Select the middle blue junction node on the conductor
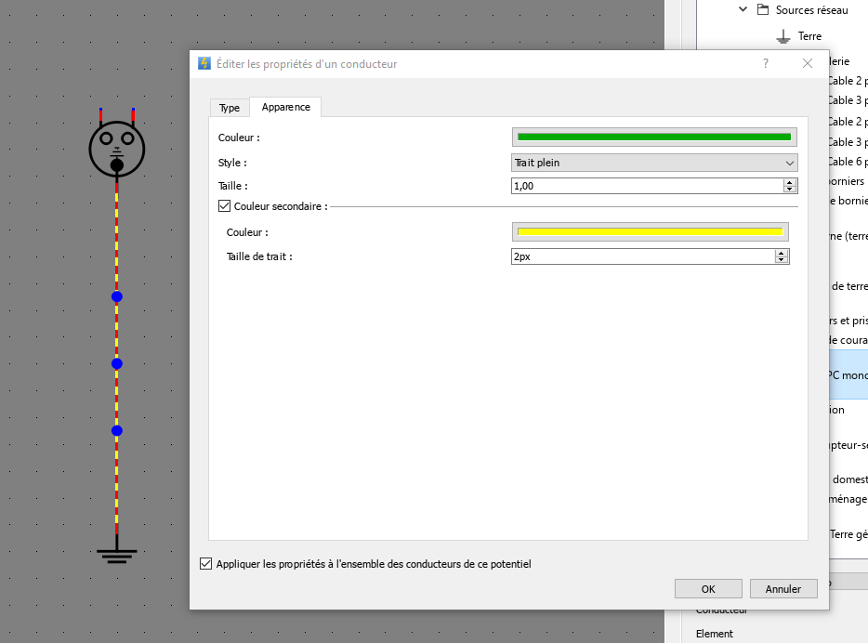The width and height of the screenshot is (868, 643). click(x=117, y=363)
